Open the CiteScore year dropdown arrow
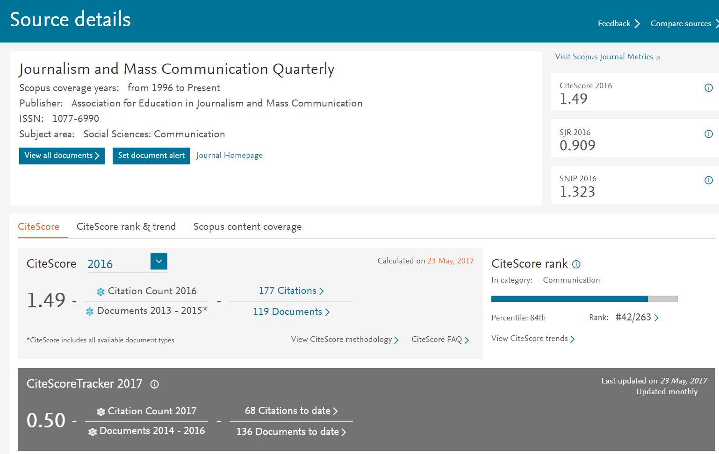The height and width of the screenshot is (454, 719). [x=158, y=262]
